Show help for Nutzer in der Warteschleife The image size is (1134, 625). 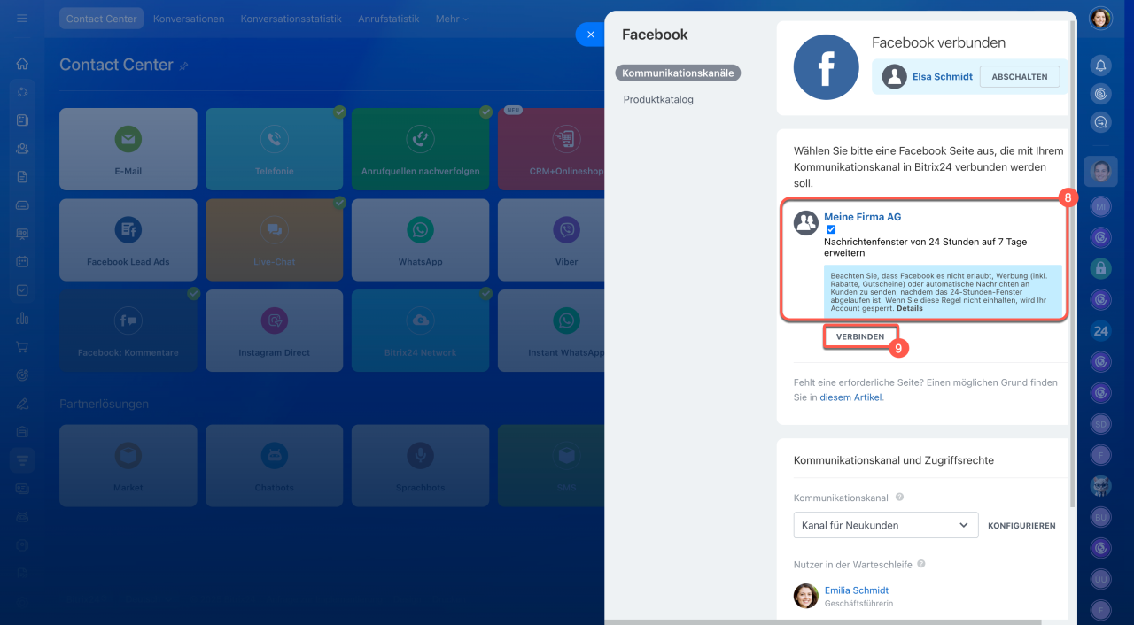point(921,564)
